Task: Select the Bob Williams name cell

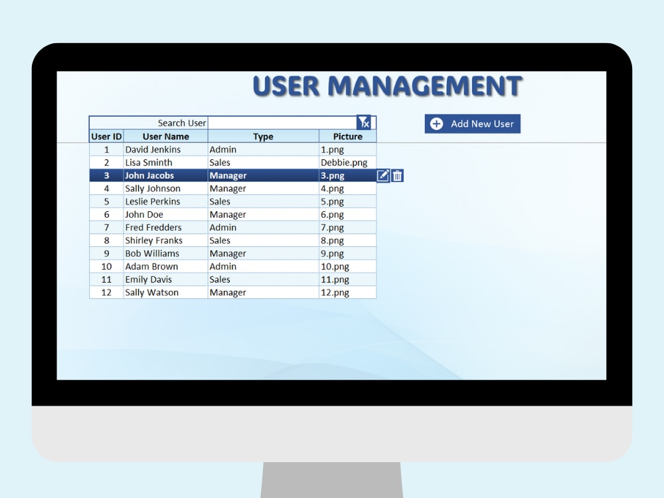Action: click(165, 253)
